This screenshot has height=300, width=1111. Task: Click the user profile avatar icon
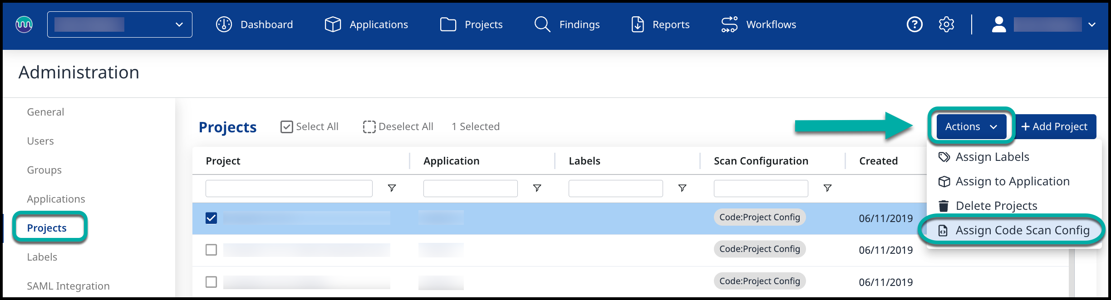tap(998, 24)
